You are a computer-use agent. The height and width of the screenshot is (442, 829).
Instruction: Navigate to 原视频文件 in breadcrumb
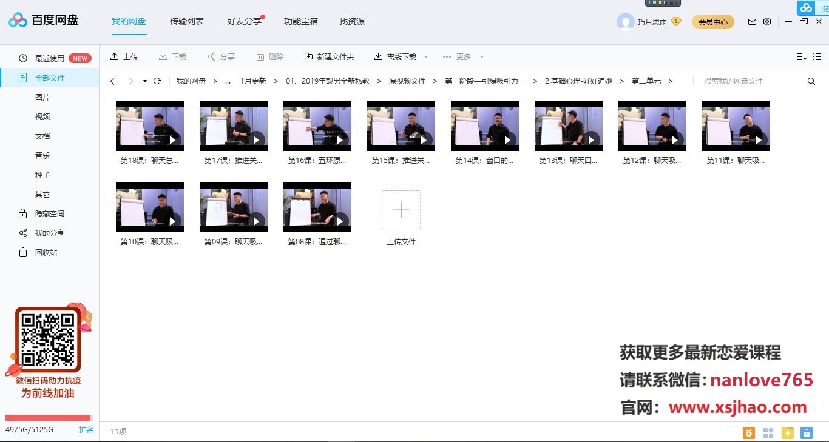407,81
